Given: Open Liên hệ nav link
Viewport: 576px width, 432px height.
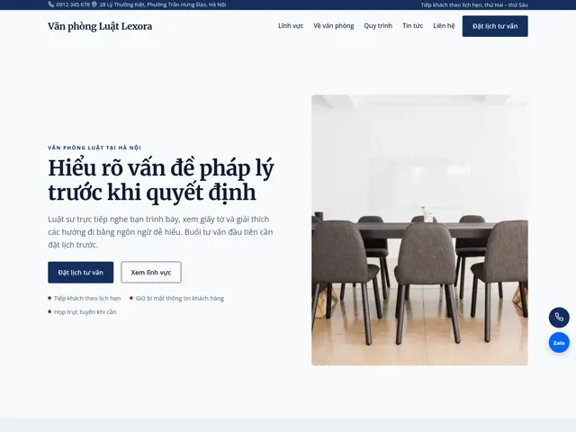Looking at the screenshot, I should click(x=444, y=26).
